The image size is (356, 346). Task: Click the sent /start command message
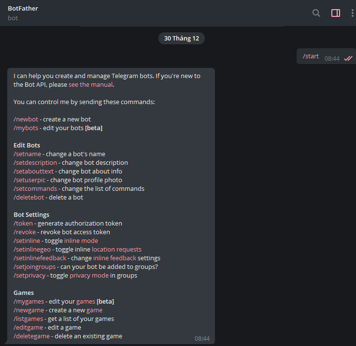(311, 56)
